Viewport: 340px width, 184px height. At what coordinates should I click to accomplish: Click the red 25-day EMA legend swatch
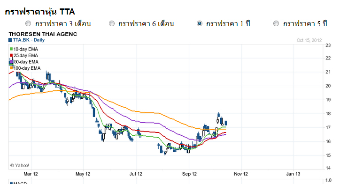click(11, 55)
